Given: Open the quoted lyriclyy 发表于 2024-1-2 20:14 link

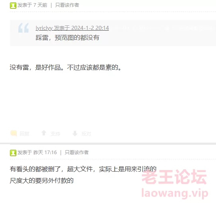Looking at the screenshot, I should tap(72, 28).
